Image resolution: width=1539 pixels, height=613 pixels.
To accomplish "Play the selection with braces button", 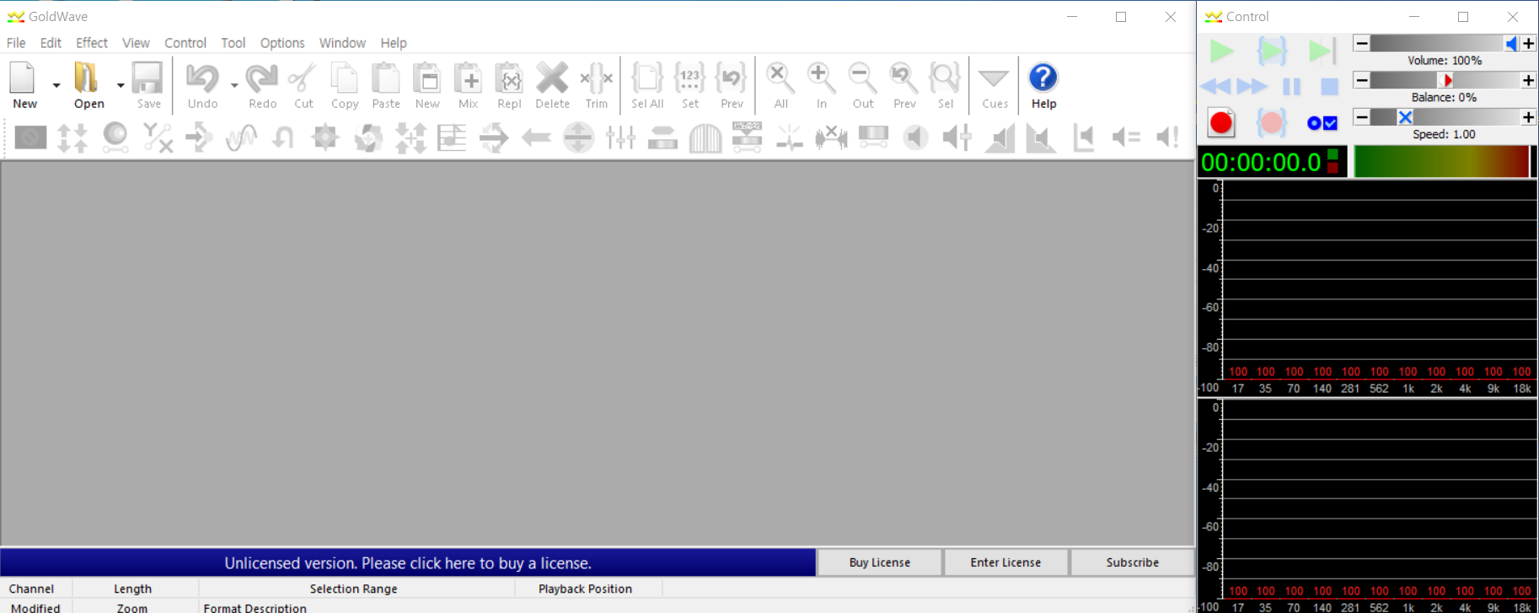I will click(x=1272, y=51).
